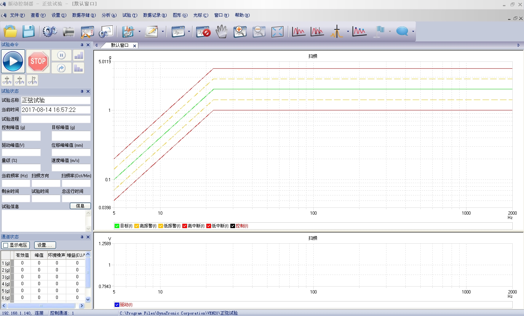Toggle the 高报警(f) legend checkbox
Image resolution: width=524 pixels, height=316 pixels.
[136, 226]
